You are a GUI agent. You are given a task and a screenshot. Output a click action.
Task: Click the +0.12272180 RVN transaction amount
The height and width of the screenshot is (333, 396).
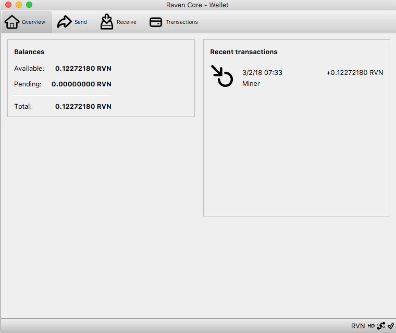[x=355, y=73]
